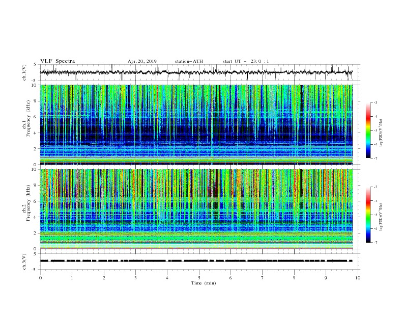This screenshot has height=312, width=403.
Task: Click the ch.2 Frequency (kHz) axis label
Action: [x=26, y=203]
